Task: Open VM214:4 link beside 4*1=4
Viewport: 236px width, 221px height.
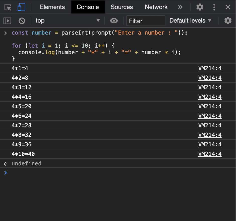Action: tap(210, 68)
